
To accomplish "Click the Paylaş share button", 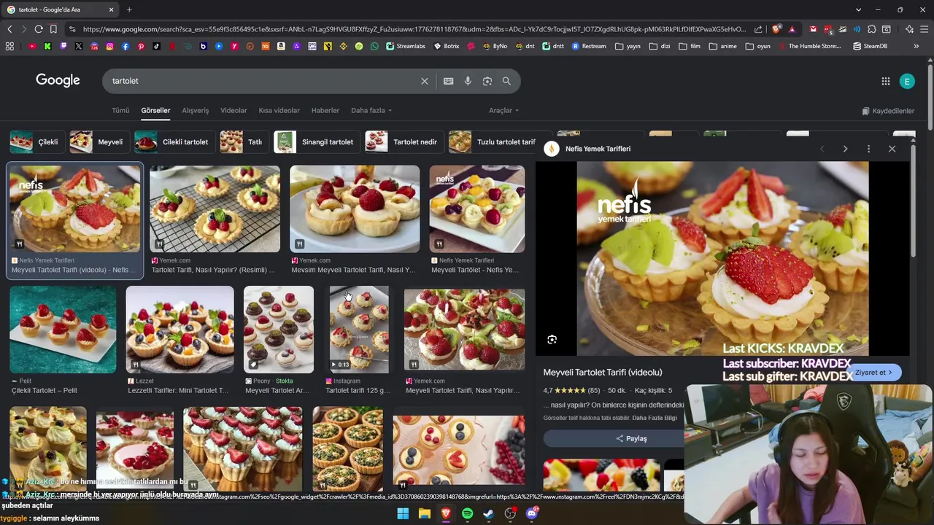I will coord(632,438).
